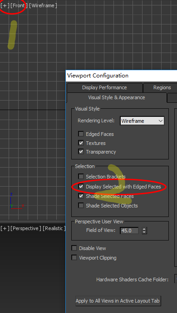
Task: Expand the Rendering Level dropdown
Action: tap(142, 121)
